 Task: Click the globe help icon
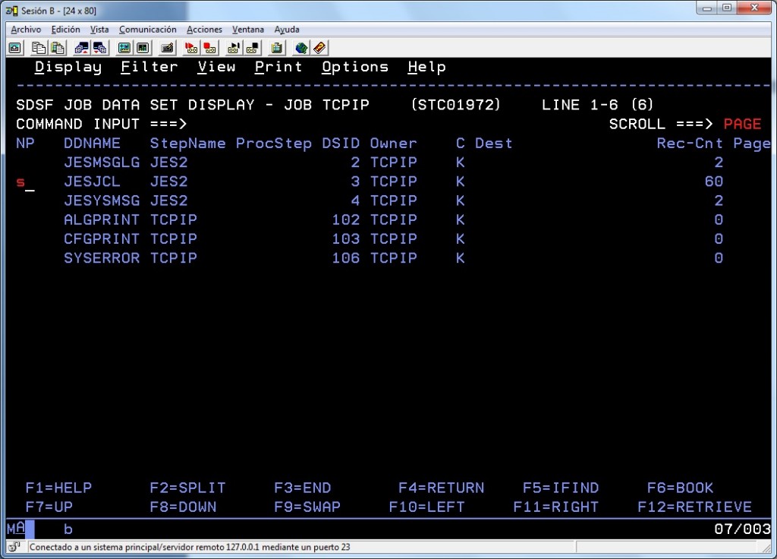click(300, 48)
